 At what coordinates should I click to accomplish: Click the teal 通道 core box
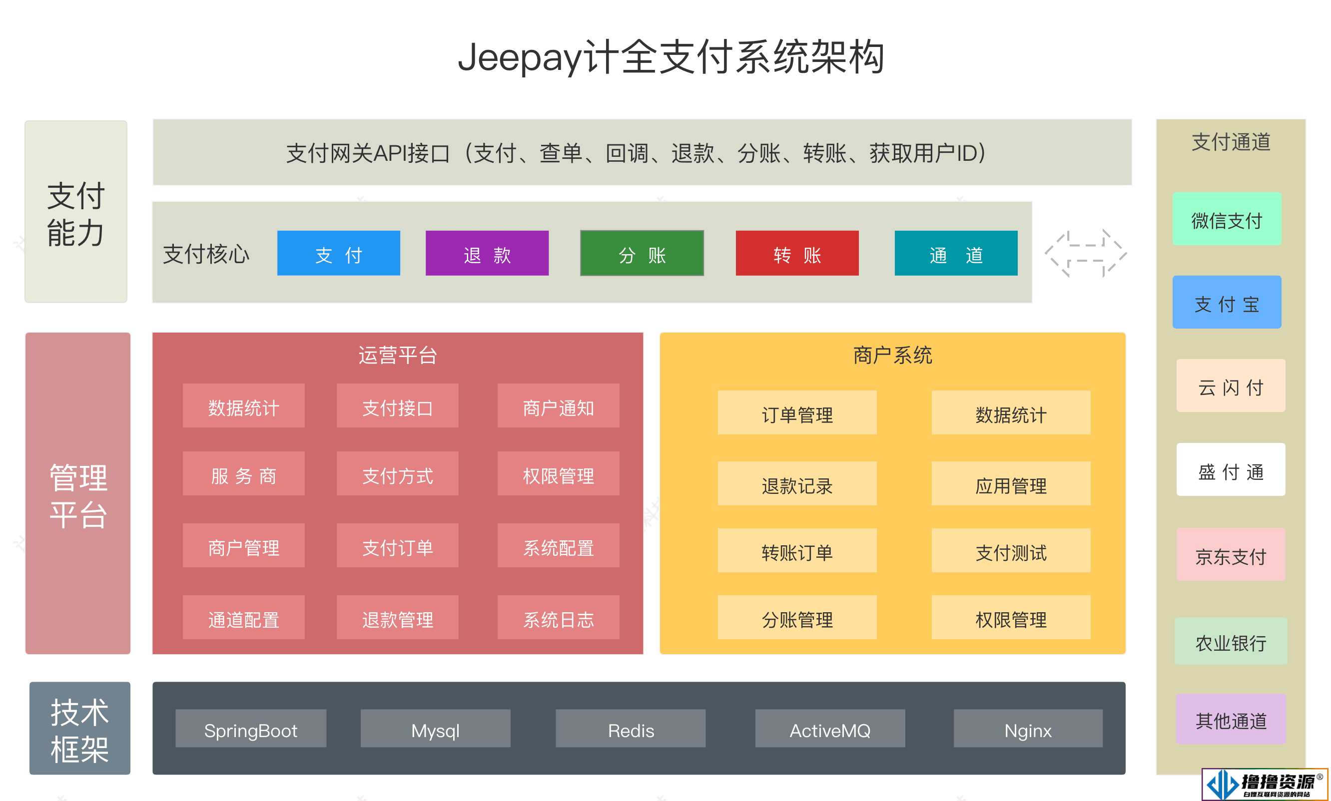(956, 253)
